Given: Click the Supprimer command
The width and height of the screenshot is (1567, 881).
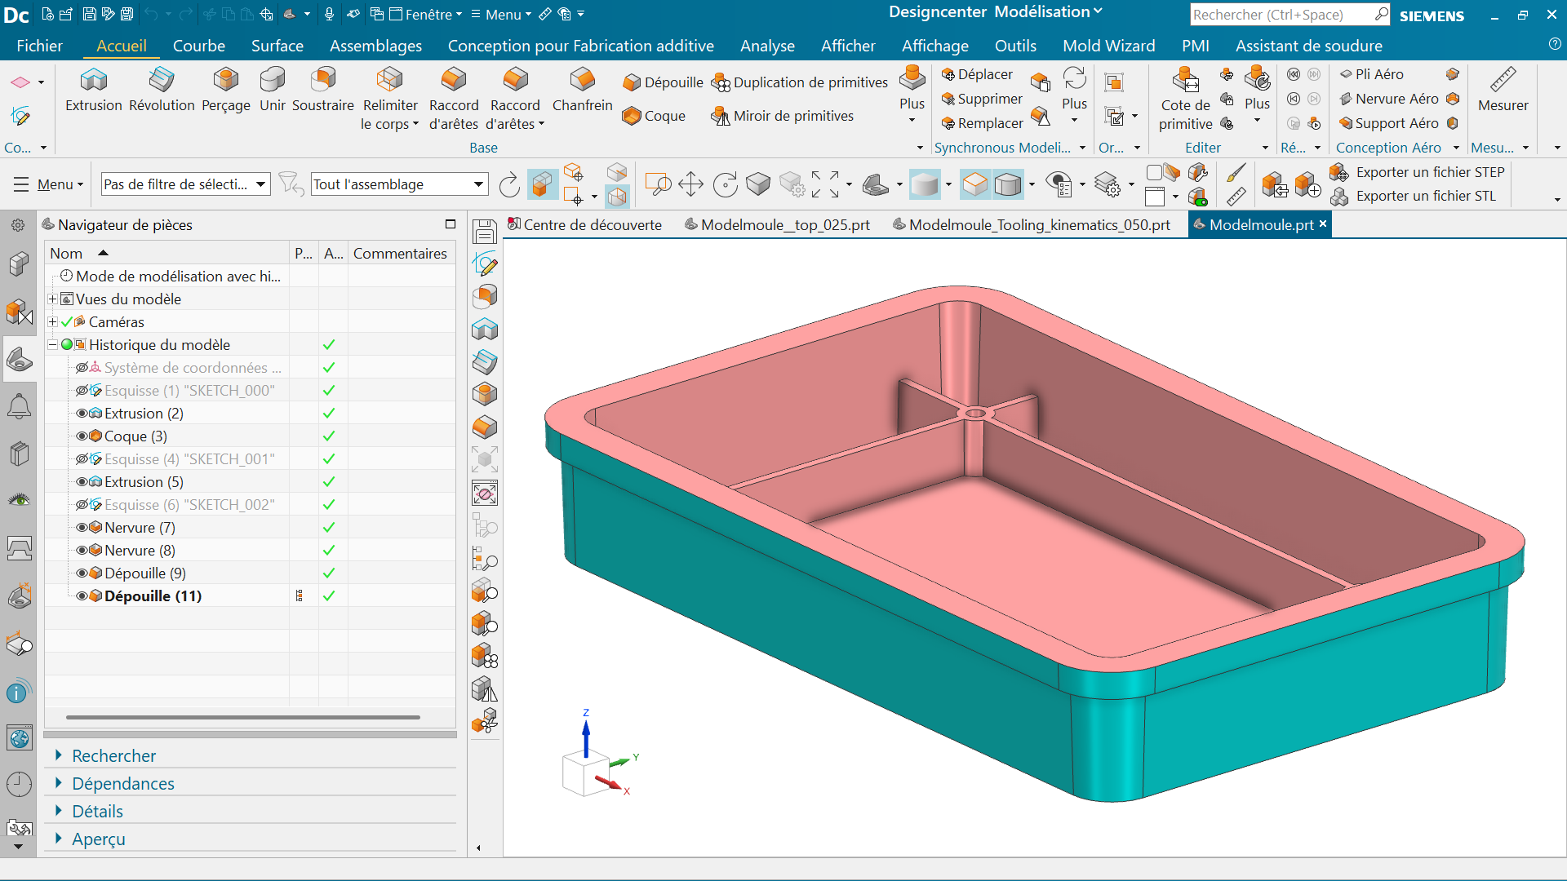Looking at the screenshot, I should tap(982, 99).
